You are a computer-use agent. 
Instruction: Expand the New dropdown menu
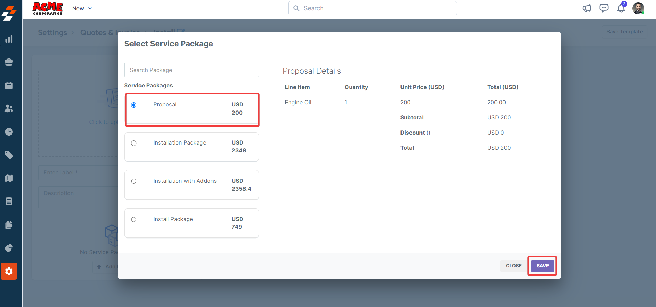click(82, 8)
